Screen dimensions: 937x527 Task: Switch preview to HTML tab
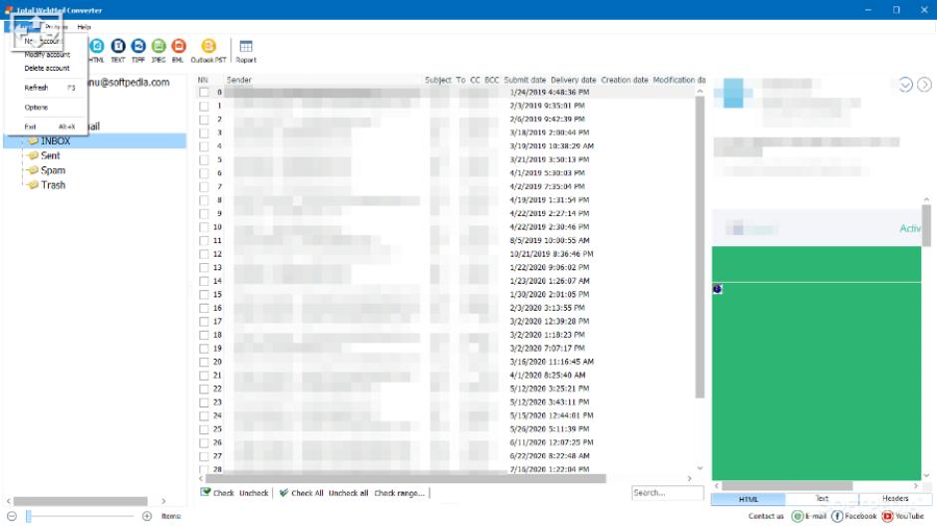coord(749,499)
